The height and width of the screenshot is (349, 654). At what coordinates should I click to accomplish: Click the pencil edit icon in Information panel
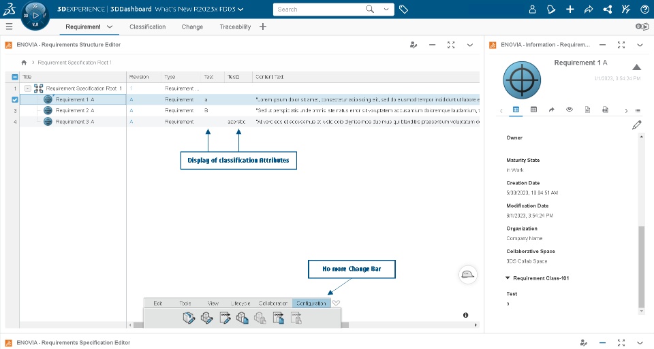[636, 125]
